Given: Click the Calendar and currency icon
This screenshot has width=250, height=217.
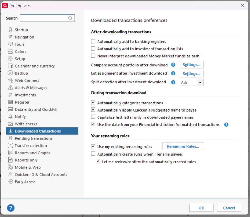Looking at the screenshot, I should pyautogui.click(x=10, y=66).
